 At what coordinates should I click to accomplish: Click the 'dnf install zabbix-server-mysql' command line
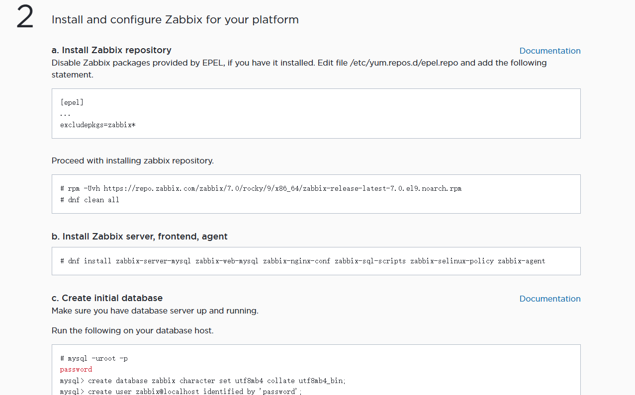[x=303, y=261]
